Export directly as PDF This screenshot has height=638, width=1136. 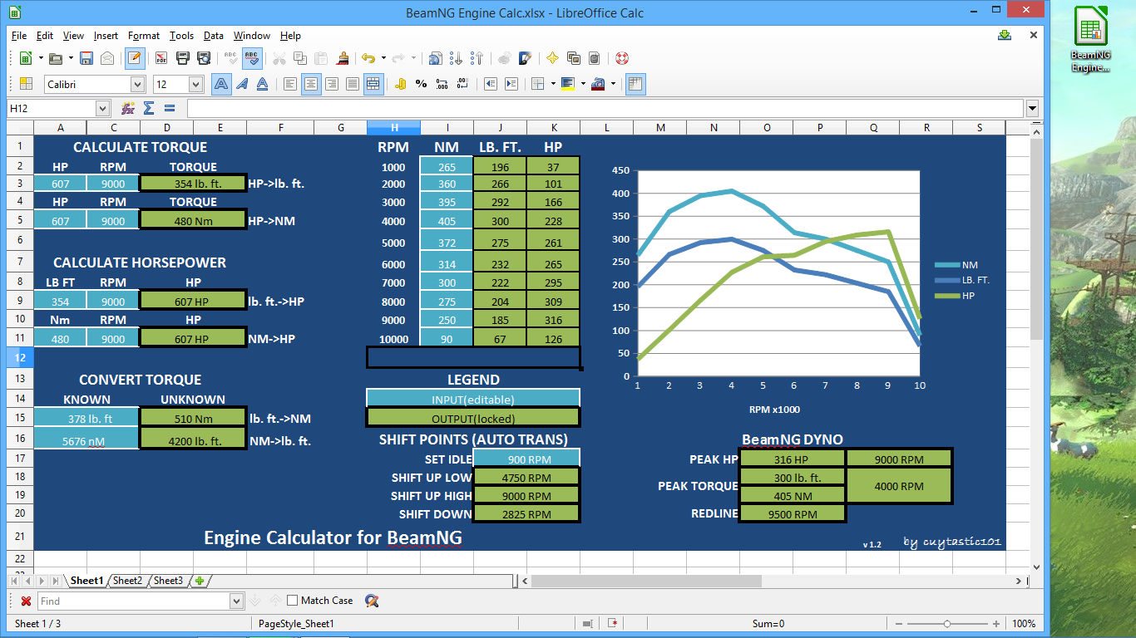click(x=161, y=58)
